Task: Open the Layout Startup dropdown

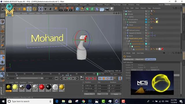Action: [173, 5]
